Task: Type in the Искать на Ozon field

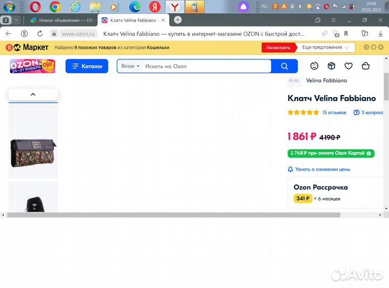Action: click(205, 66)
